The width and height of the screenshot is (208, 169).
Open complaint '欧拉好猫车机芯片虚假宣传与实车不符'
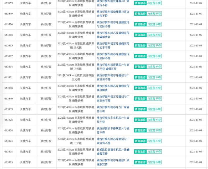click(113, 45)
